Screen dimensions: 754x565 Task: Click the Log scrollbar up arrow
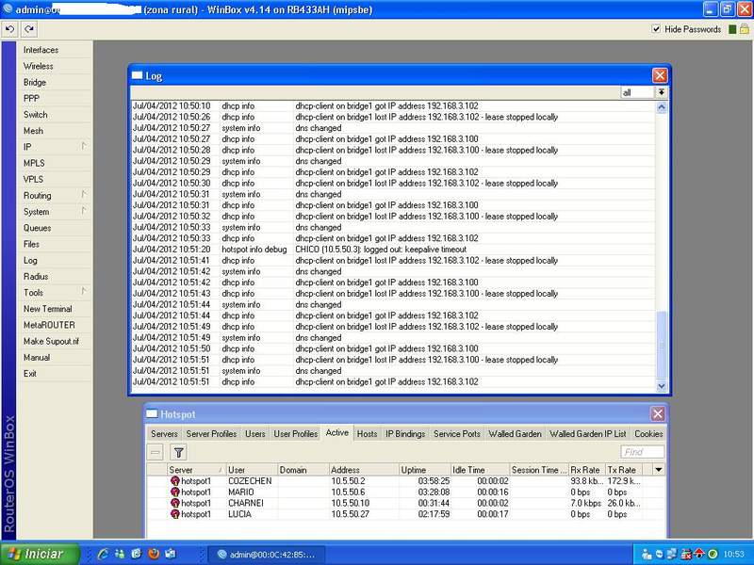[x=662, y=107]
